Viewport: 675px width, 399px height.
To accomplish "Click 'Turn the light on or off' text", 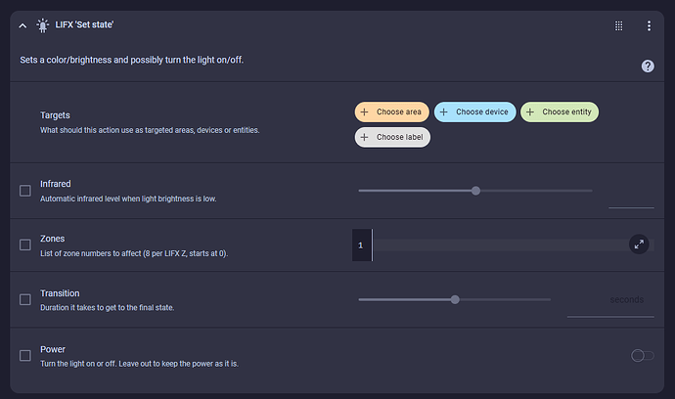I will coord(139,364).
